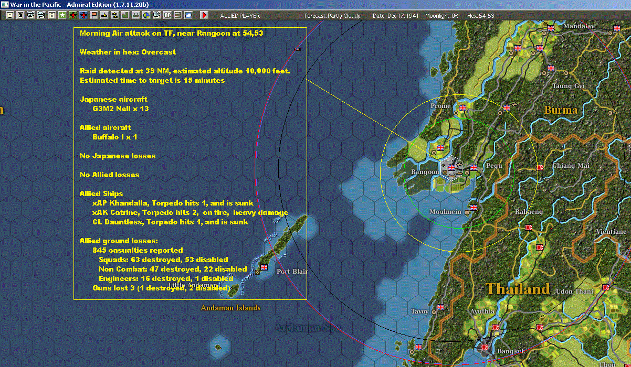Viewport: 631px width, 367px height.
Task: Select the British flag at Pegu
Action: (473, 168)
